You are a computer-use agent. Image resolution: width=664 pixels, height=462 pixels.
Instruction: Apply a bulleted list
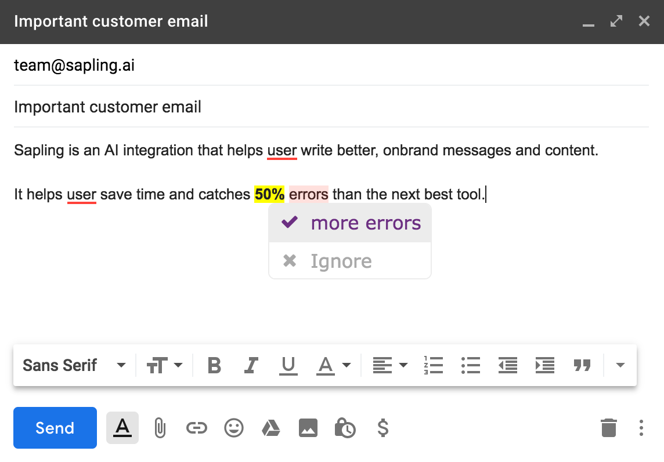(x=471, y=365)
